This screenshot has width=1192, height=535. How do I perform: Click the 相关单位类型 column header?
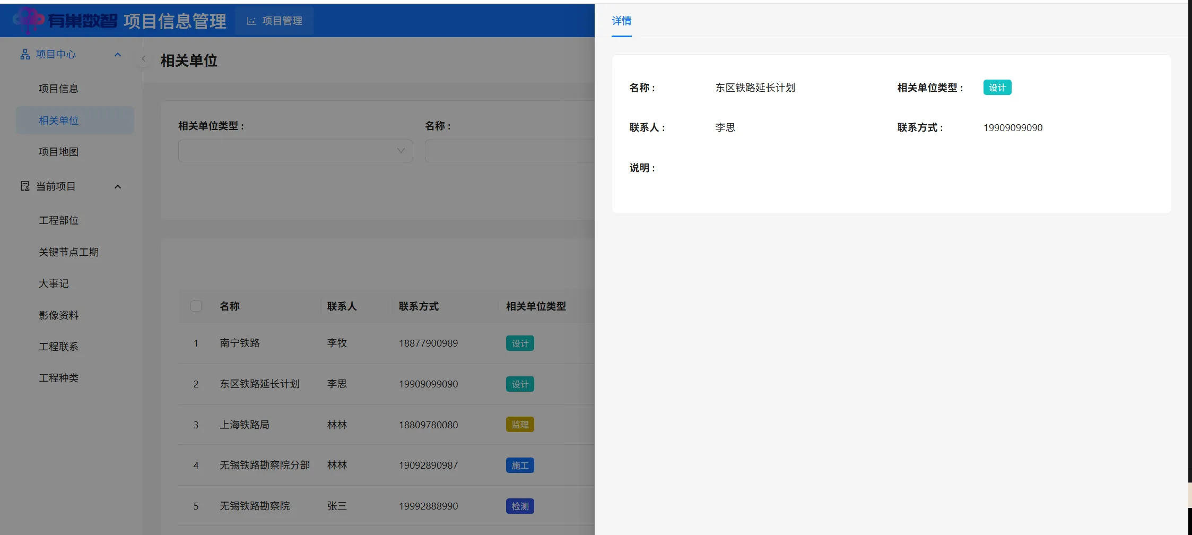[536, 306]
